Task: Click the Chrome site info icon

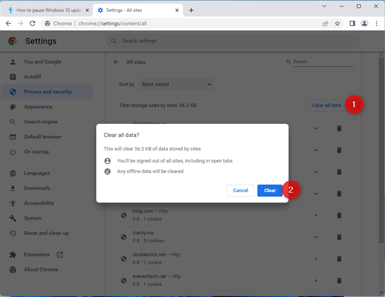Action: [x=48, y=24]
